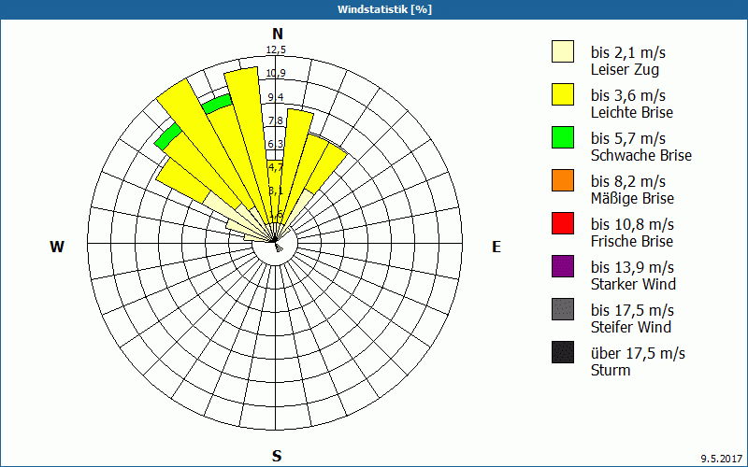Screen dimensions: 748x467
Task: Click the 6,3 axis value
Action: 275,144
